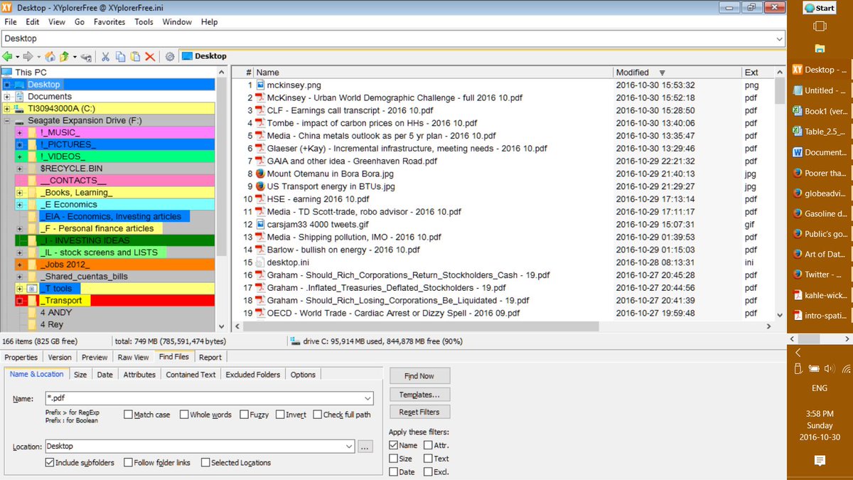Screen dimensions: 853x480
Task: Click the file icon beside desktop.ini
Action: pos(260,262)
